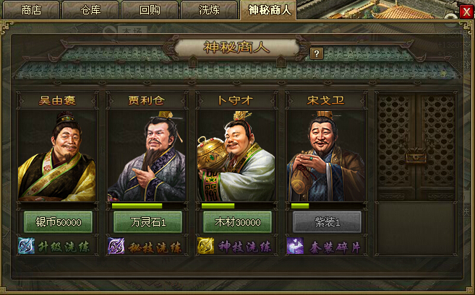Go to the 洗炼 tab

tap(209, 10)
